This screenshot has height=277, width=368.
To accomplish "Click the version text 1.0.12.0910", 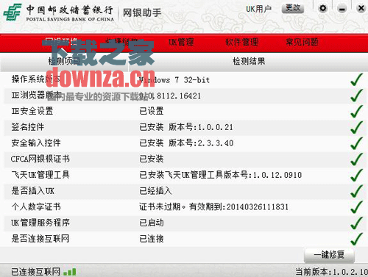I will coord(277,175).
